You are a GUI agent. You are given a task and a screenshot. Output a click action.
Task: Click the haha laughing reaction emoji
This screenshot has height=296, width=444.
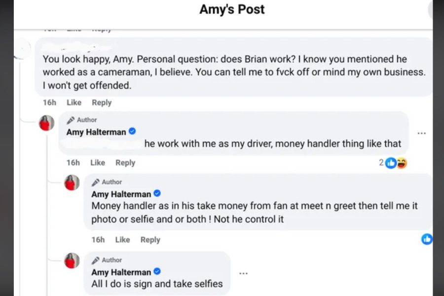click(402, 163)
